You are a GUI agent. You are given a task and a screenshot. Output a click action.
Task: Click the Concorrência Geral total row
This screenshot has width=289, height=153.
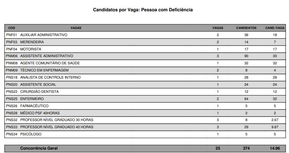point(39,148)
